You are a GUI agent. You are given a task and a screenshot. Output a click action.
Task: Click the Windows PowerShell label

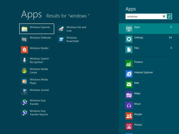(x=72, y=39)
